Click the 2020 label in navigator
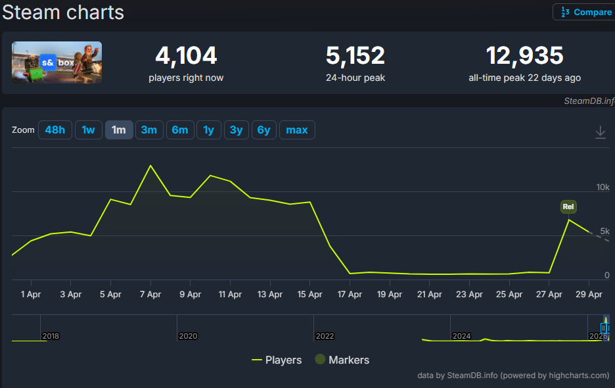Image resolution: width=615 pixels, height=388 pixels. [x=188, y=336]
